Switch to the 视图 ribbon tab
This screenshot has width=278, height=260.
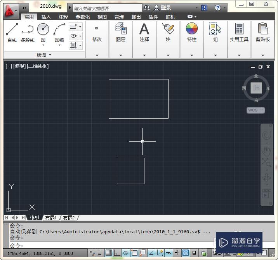point(102,17)
